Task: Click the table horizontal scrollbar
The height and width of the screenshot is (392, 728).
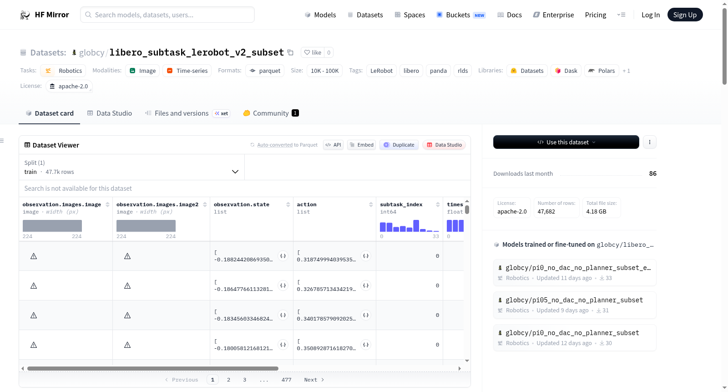Action: point(153,368)
